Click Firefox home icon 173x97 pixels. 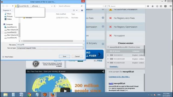tap(152, 6)
